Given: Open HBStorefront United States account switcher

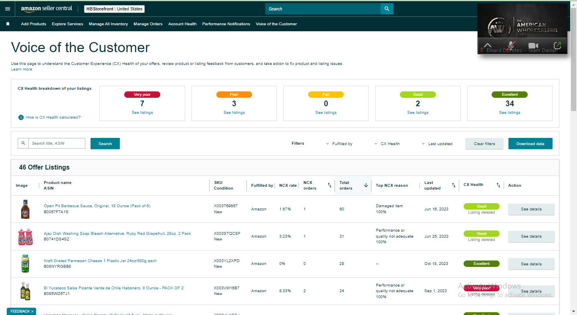Looking at the screenshot, I should [115, 9].
